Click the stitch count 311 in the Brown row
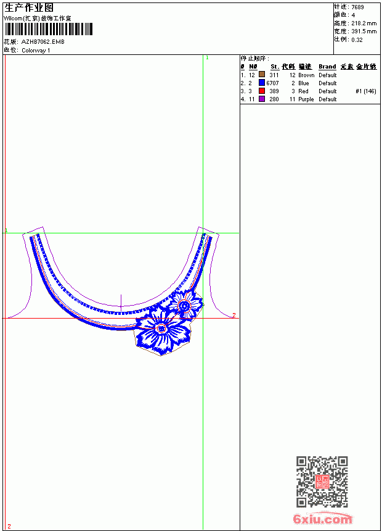The width and height of the screenshot is (382, 531). 274,75
